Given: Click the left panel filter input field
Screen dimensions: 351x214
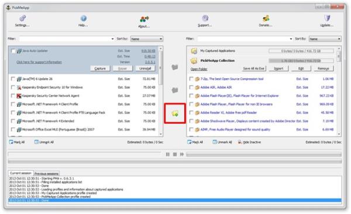Looking at the screenshot, I should point(65,39).
